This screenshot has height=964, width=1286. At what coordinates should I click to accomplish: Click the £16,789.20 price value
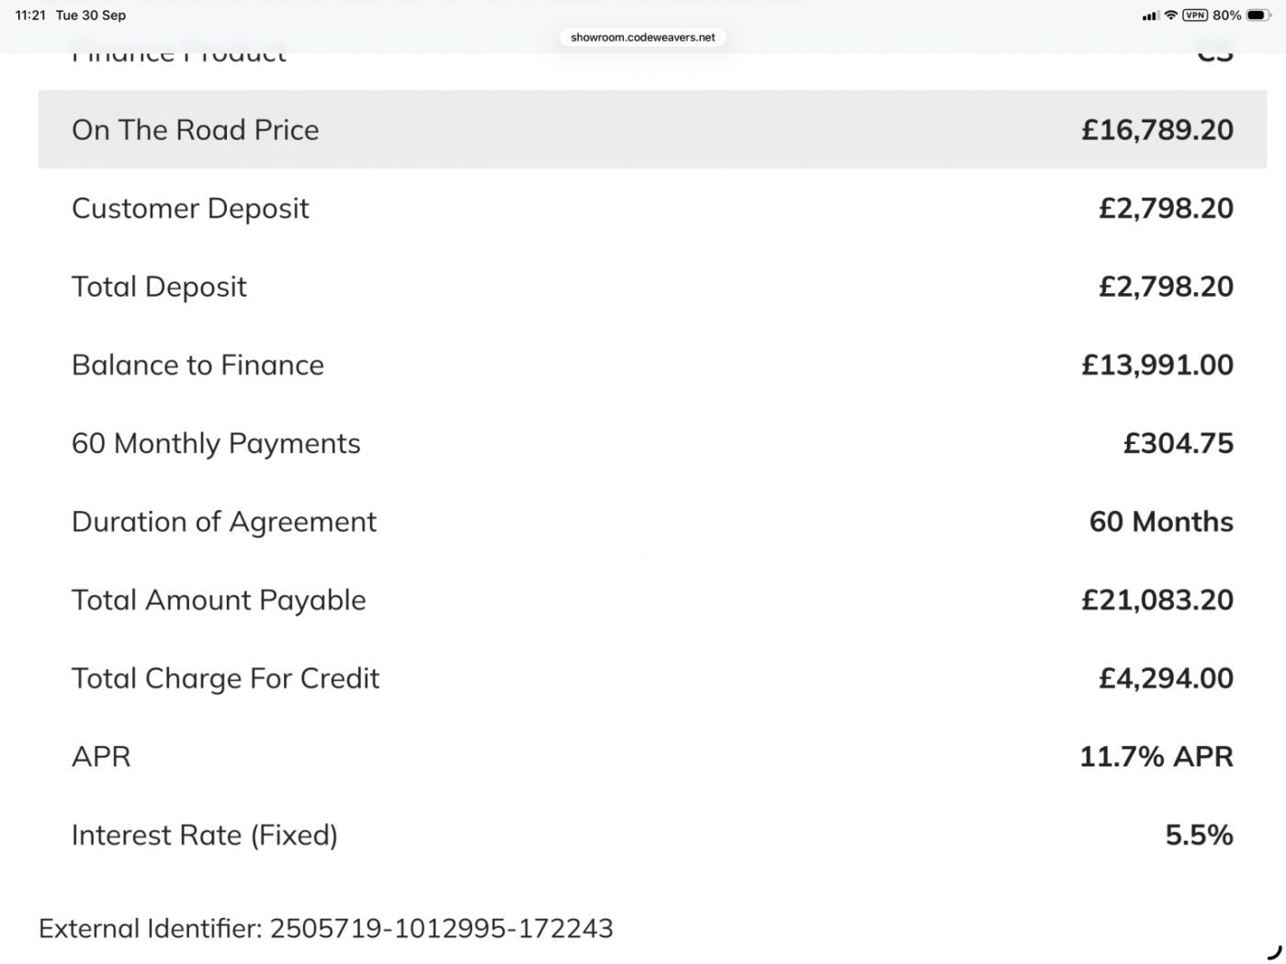pos(1156,130)
